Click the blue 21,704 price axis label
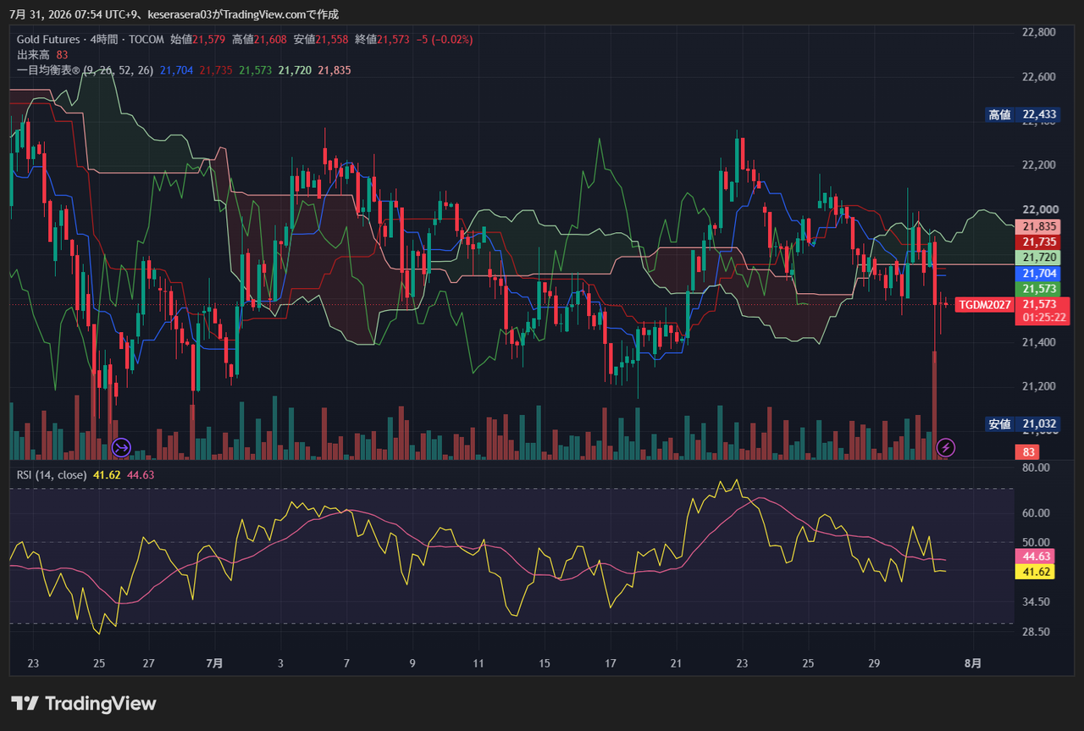The height and width of the screenshot is (731, 1084). click(1038, 274)
